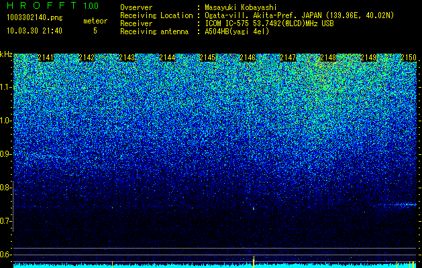Click the 2146 time marker
This screenshot has width=422, height=268.
(248, 58)
